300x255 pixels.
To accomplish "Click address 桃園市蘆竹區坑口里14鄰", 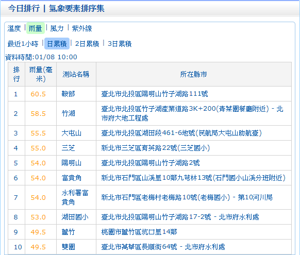I will coord(139,232).
